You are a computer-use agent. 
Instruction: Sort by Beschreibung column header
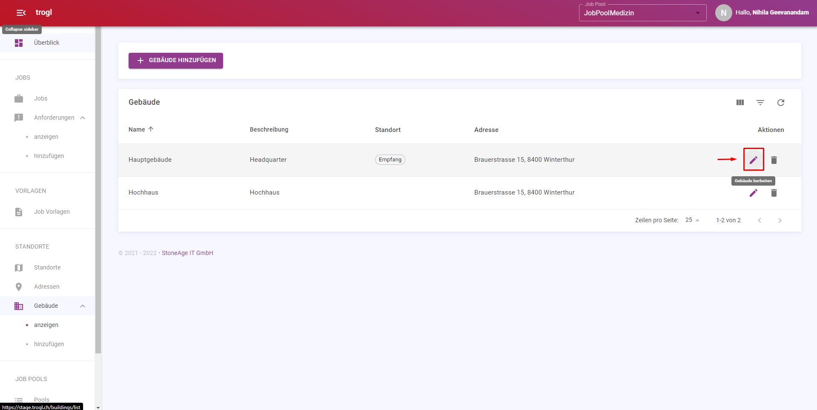[x=269, y=129]
